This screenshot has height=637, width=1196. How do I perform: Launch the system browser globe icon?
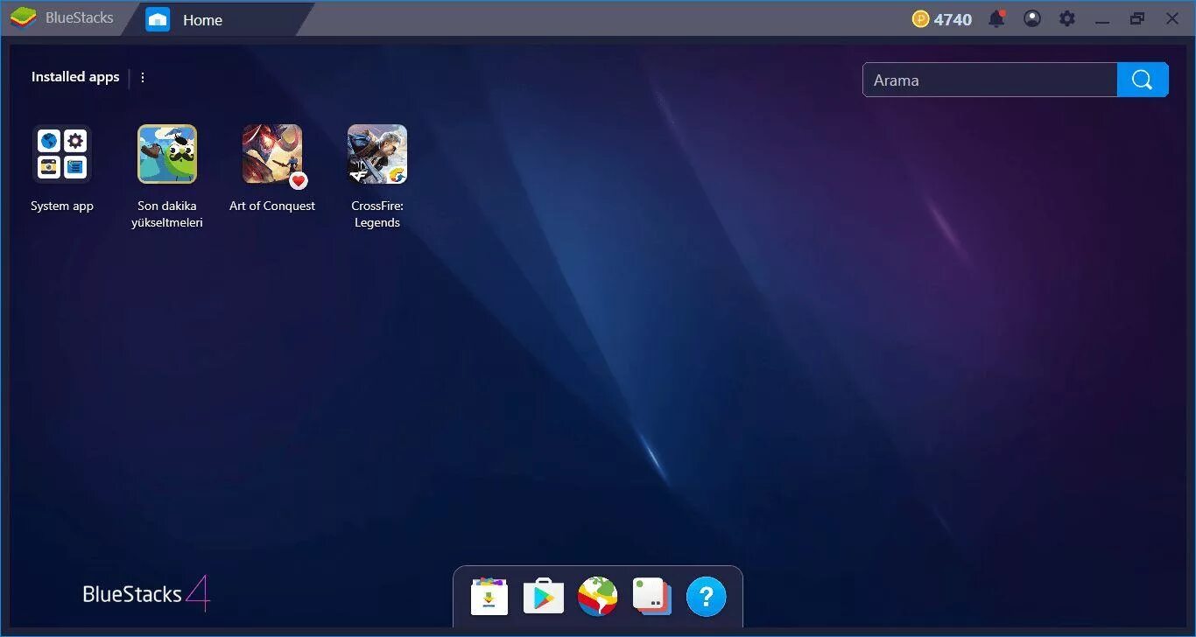pyautogui.click(x=597, y=596)
